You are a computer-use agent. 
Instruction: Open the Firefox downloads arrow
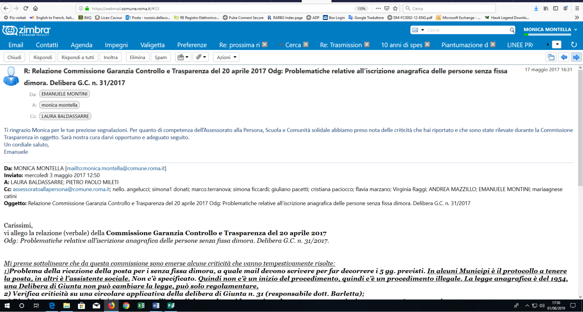pos(536,9)
